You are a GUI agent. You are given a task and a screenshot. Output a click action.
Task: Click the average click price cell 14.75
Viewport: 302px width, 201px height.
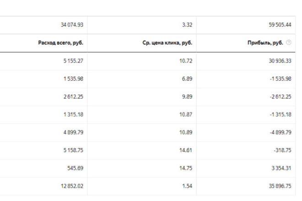[186, 168]
